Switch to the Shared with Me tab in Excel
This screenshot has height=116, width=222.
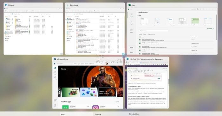151,34
